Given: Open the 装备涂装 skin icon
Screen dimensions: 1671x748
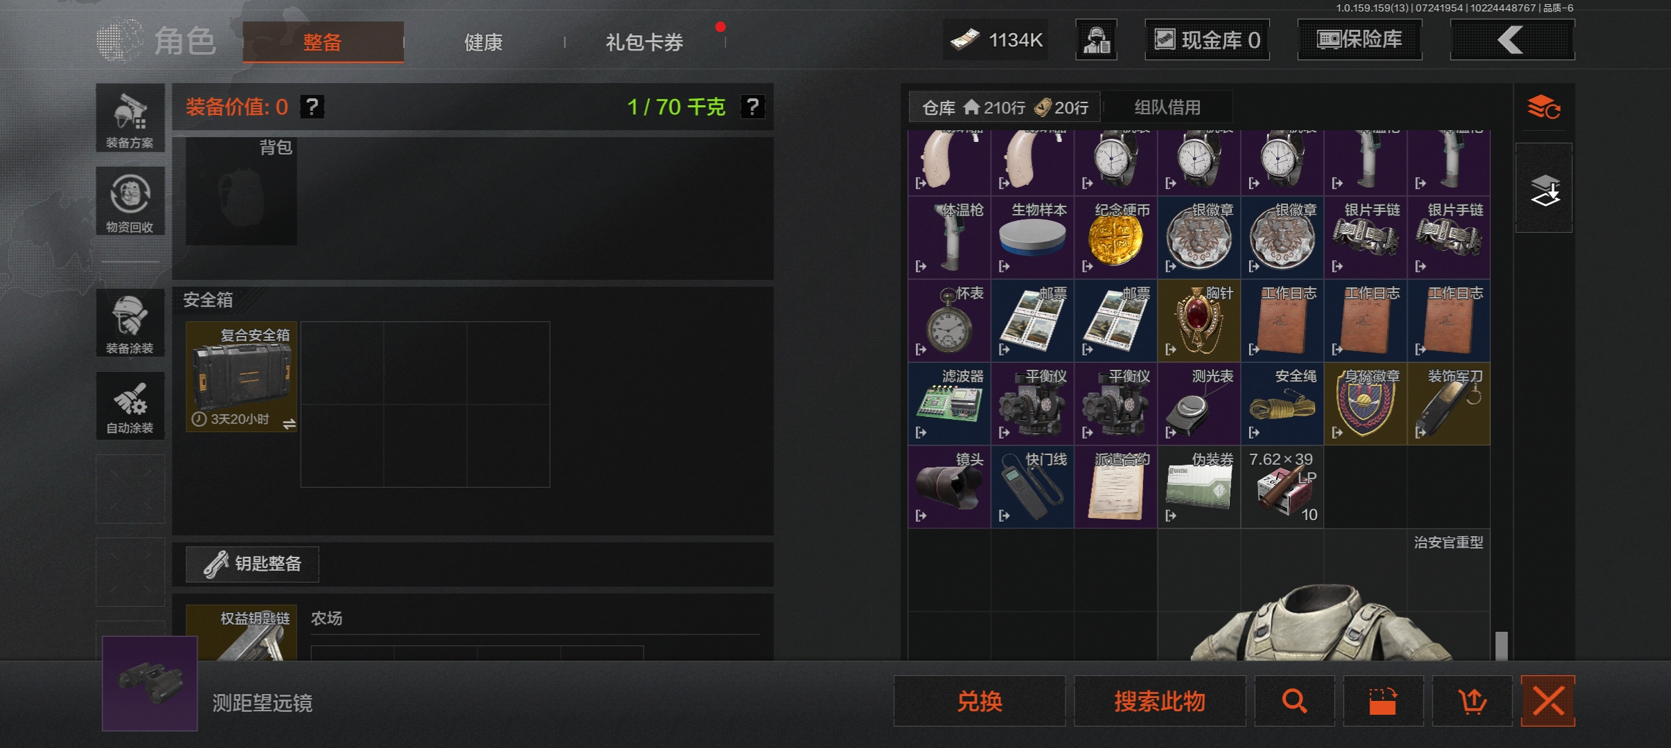Looking at the screenshot, I should tap(130, 323).
